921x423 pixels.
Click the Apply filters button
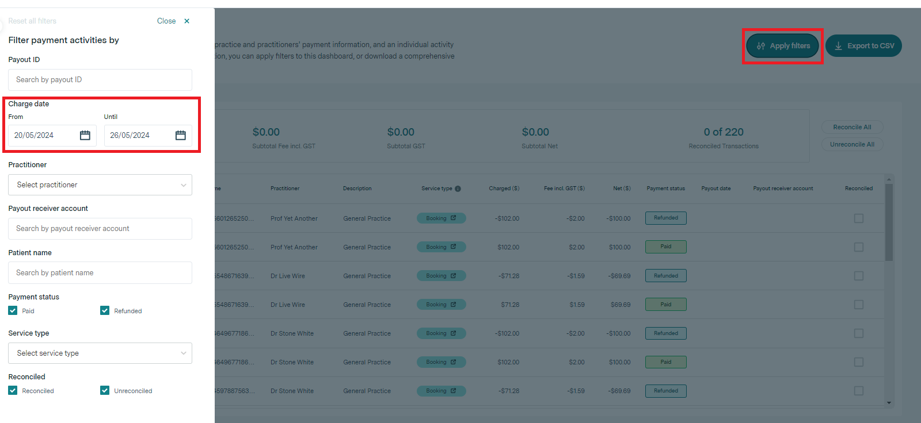tap(783, 46)
